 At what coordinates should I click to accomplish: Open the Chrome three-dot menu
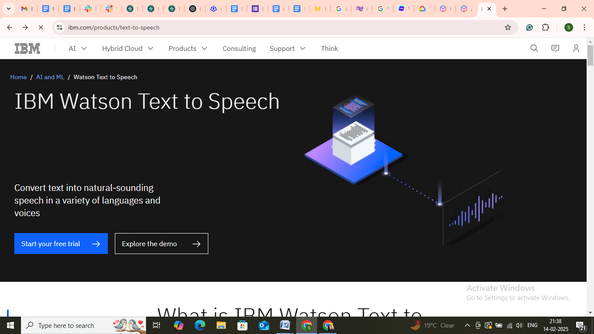click(x=584, y=27)
